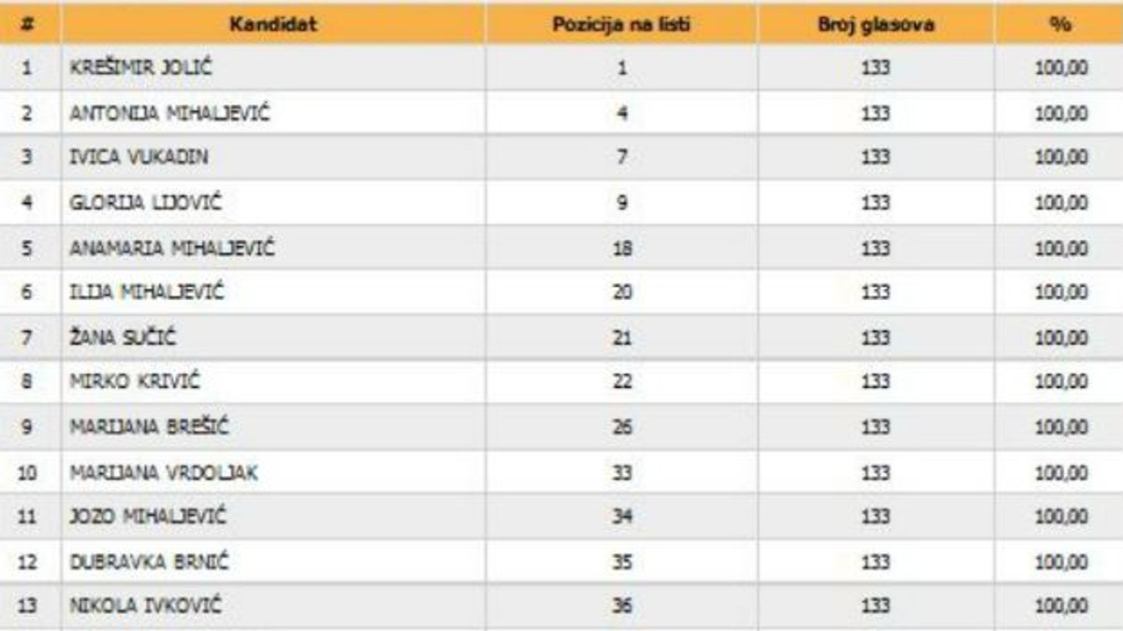The width and height of the screenshot is (1123, 631).
Task: Click the percent column header
Action: [x=1059, y=25]
